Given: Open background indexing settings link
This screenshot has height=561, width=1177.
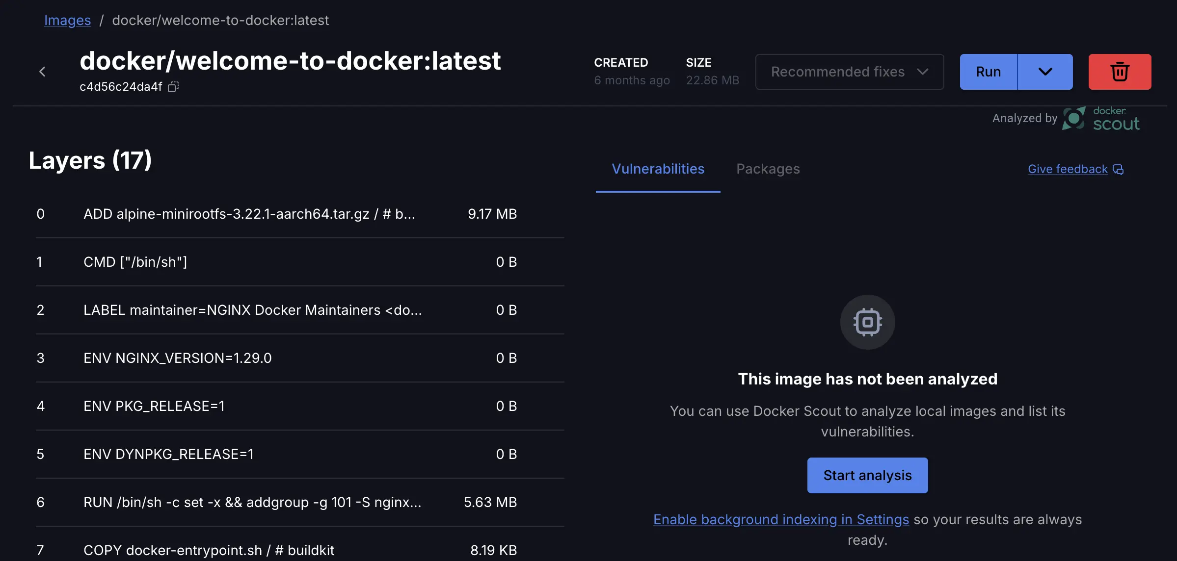Looking at the screenshot, I should click(781, 519).
